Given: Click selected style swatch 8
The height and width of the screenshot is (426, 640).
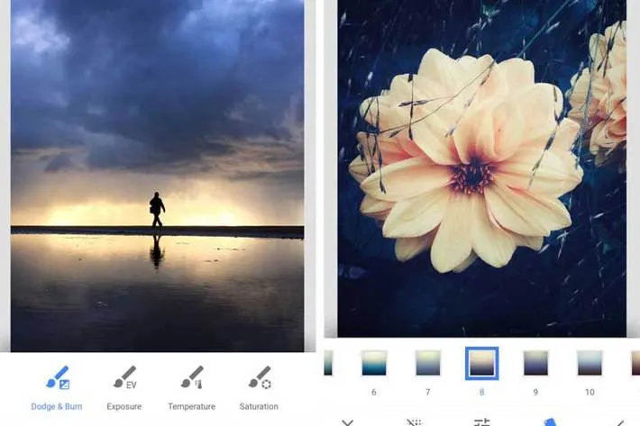Looking at the screenshot, I should click(x=481, y=363).
